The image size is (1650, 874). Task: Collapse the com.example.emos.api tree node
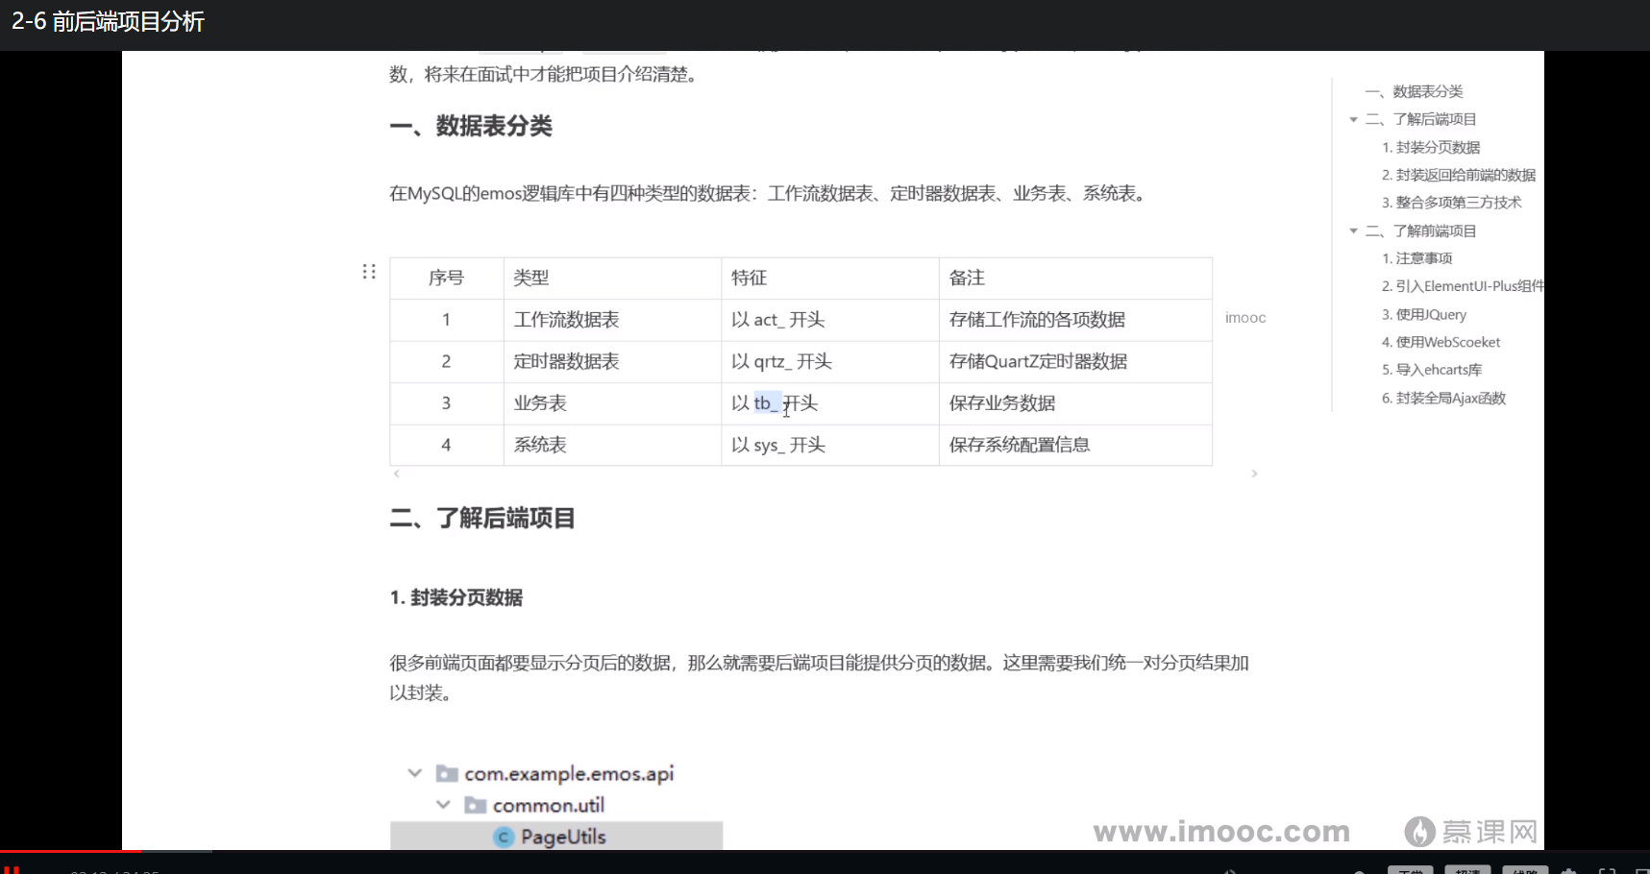point(415,772)
